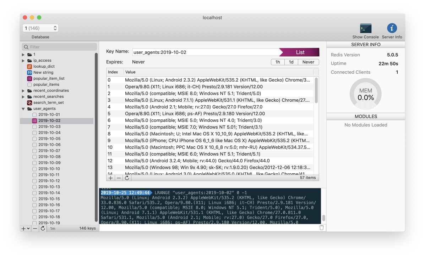Click the Redis Version 5.0.5 value
425x258 pixels.
coord(392,55)
